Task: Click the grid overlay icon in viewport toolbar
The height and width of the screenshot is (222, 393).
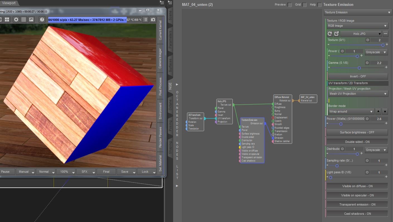Action: pyautogui.click(x=24, y=19)
